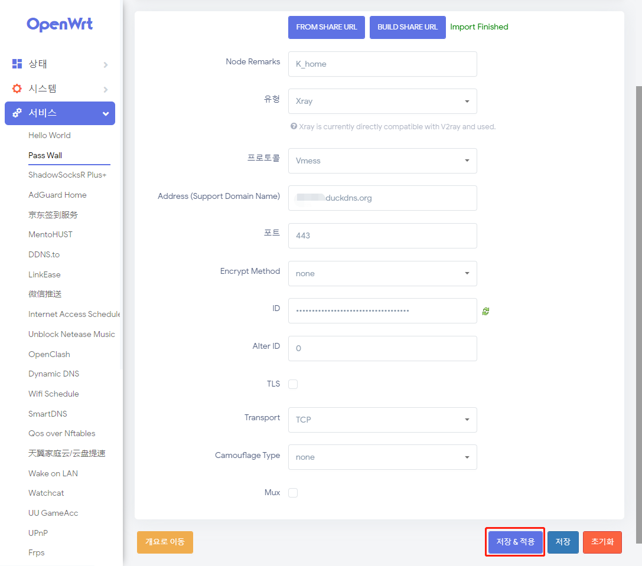Focus the Address domain name field
The image size is (642, 566).
[382, 198]
